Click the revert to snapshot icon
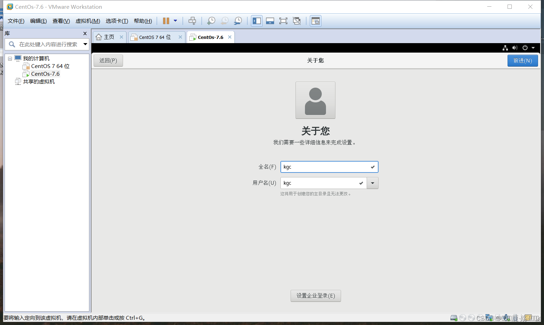 click(224, 21)
